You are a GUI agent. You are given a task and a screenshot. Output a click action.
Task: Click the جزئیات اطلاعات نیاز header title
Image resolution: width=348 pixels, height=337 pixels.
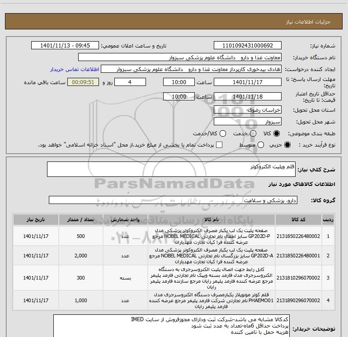(x=308, y=22)
